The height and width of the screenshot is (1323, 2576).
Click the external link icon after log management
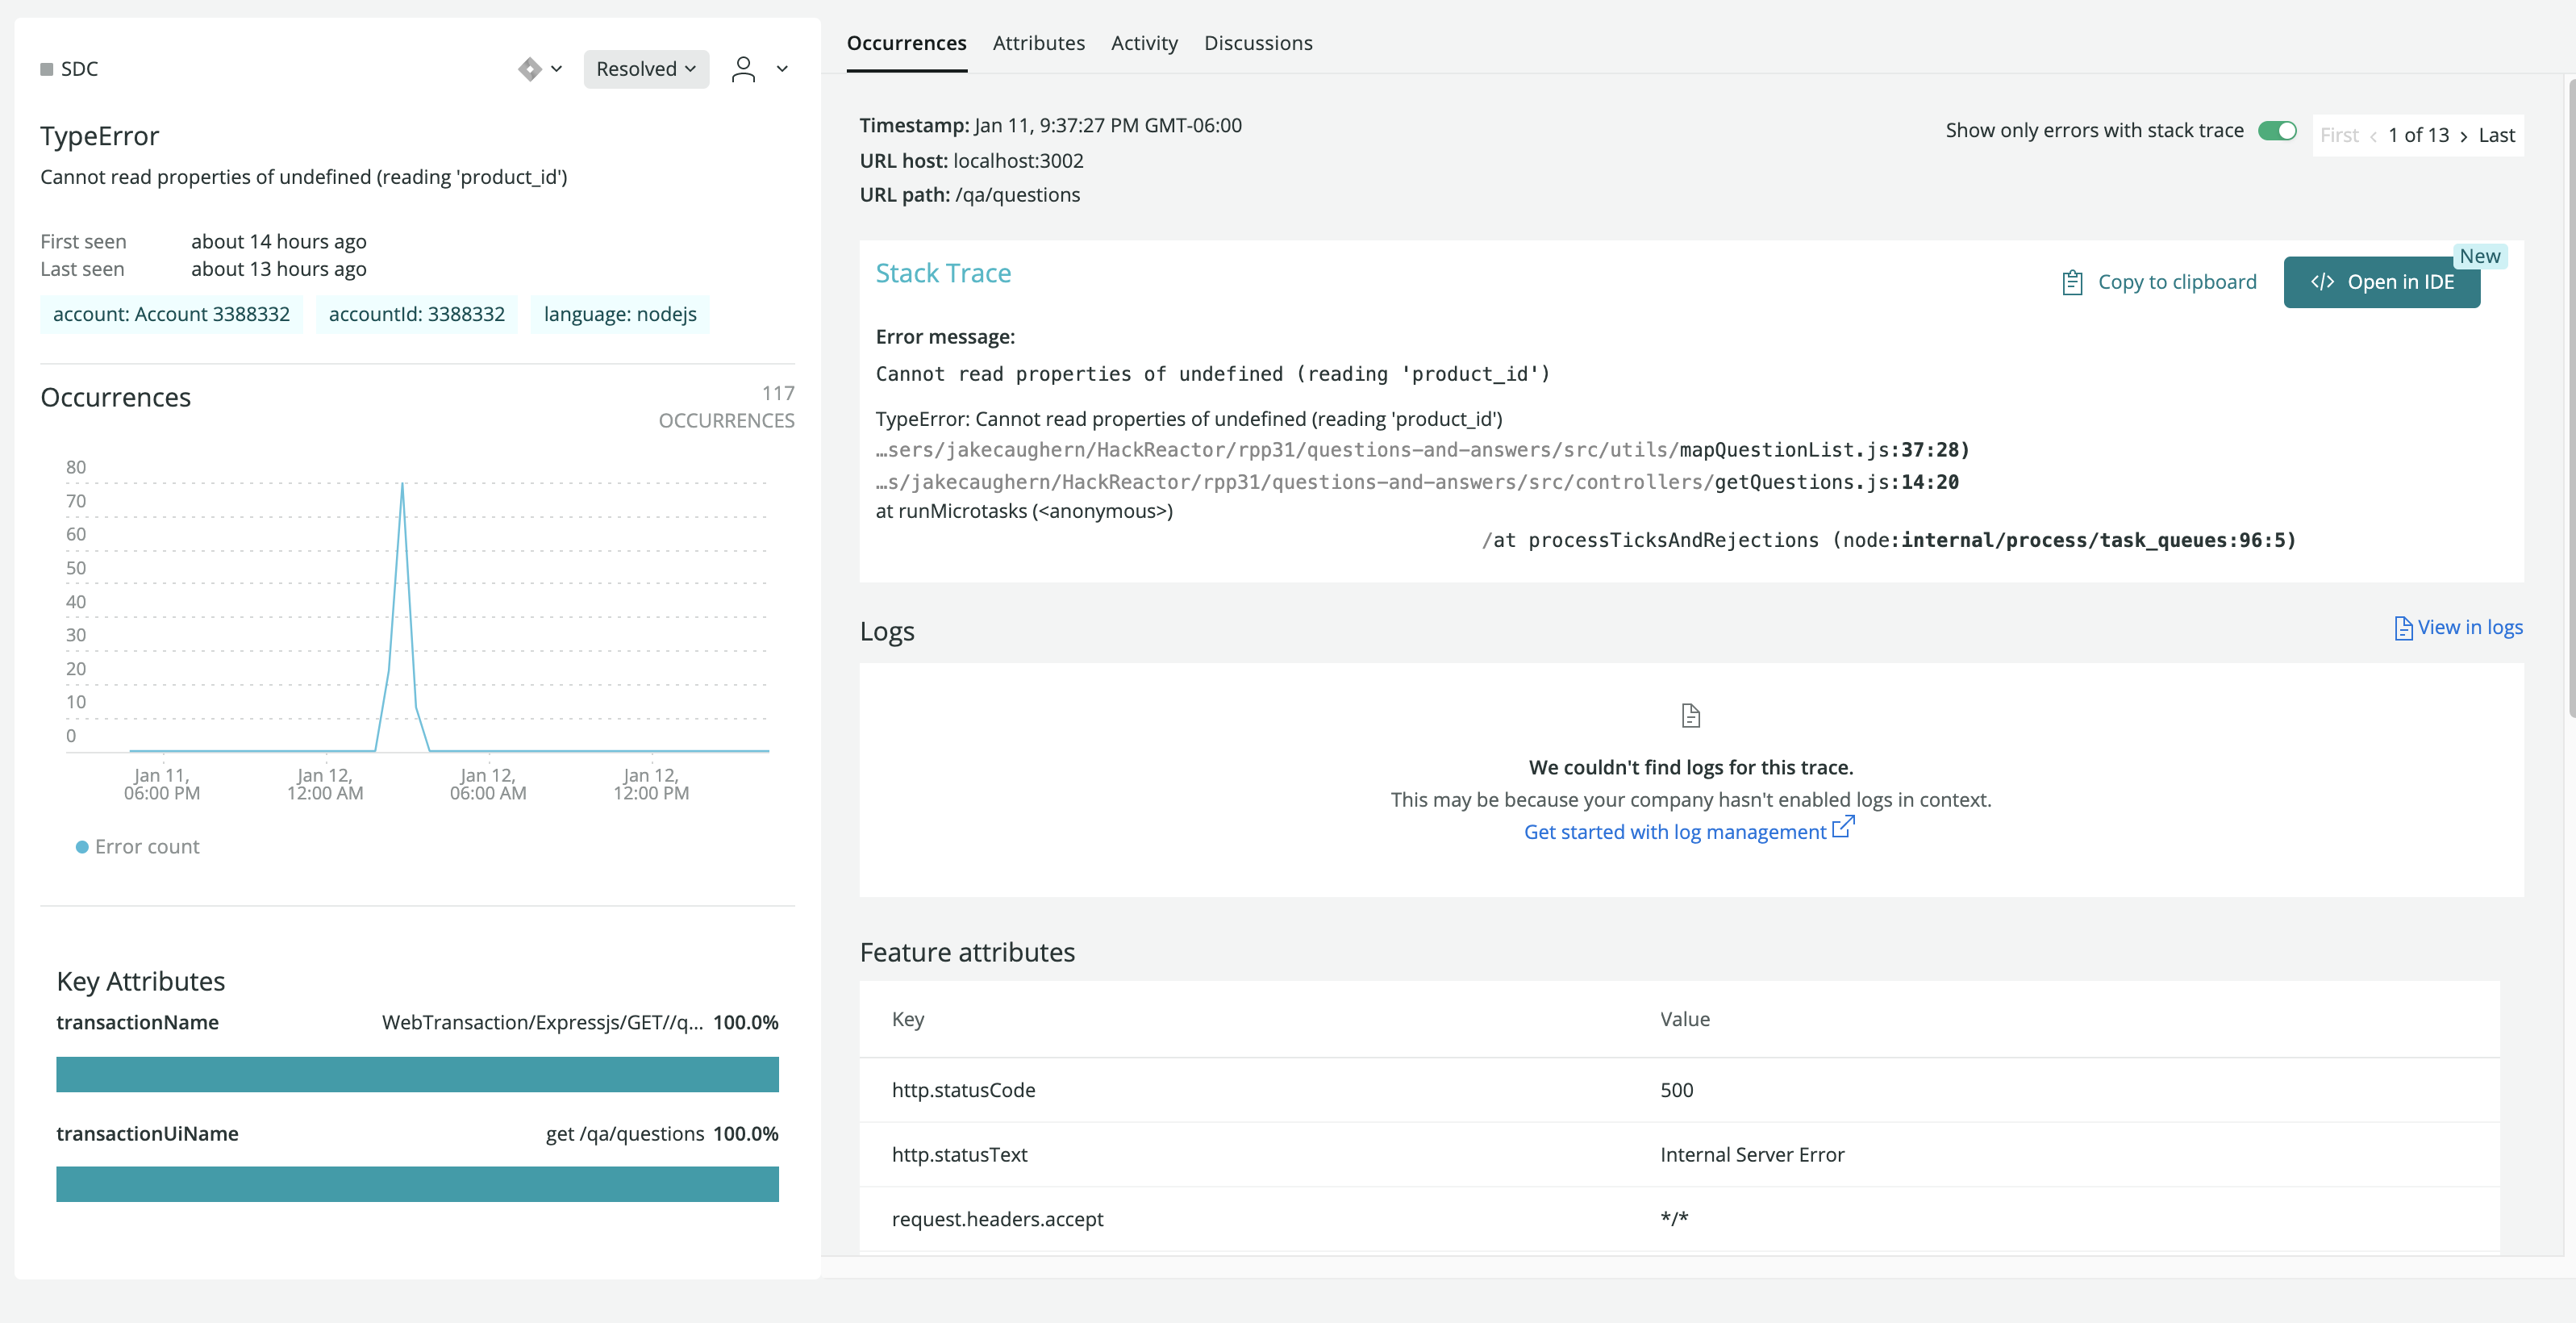[x=1843, y=827]
